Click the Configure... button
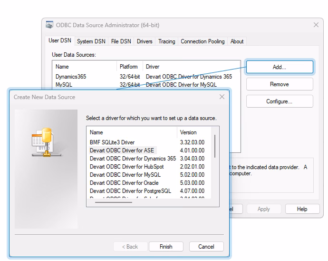This screenshot has width=328, height=261. click(x=280, y=101)
